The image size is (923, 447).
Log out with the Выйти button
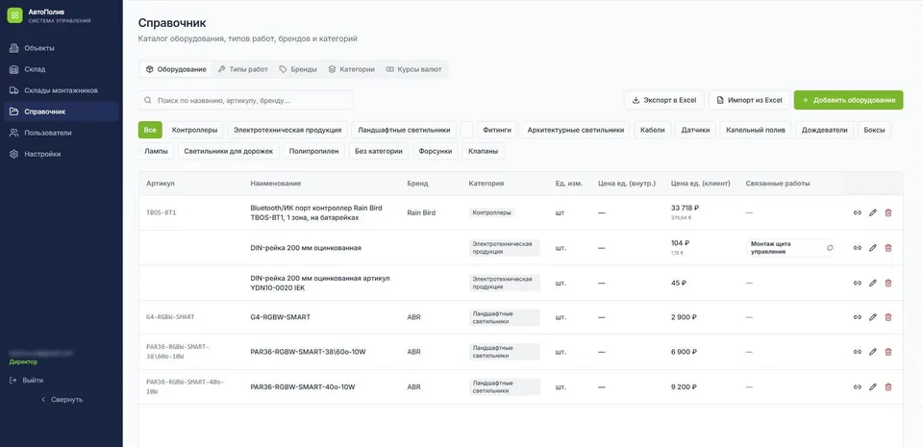pos(27,381)
